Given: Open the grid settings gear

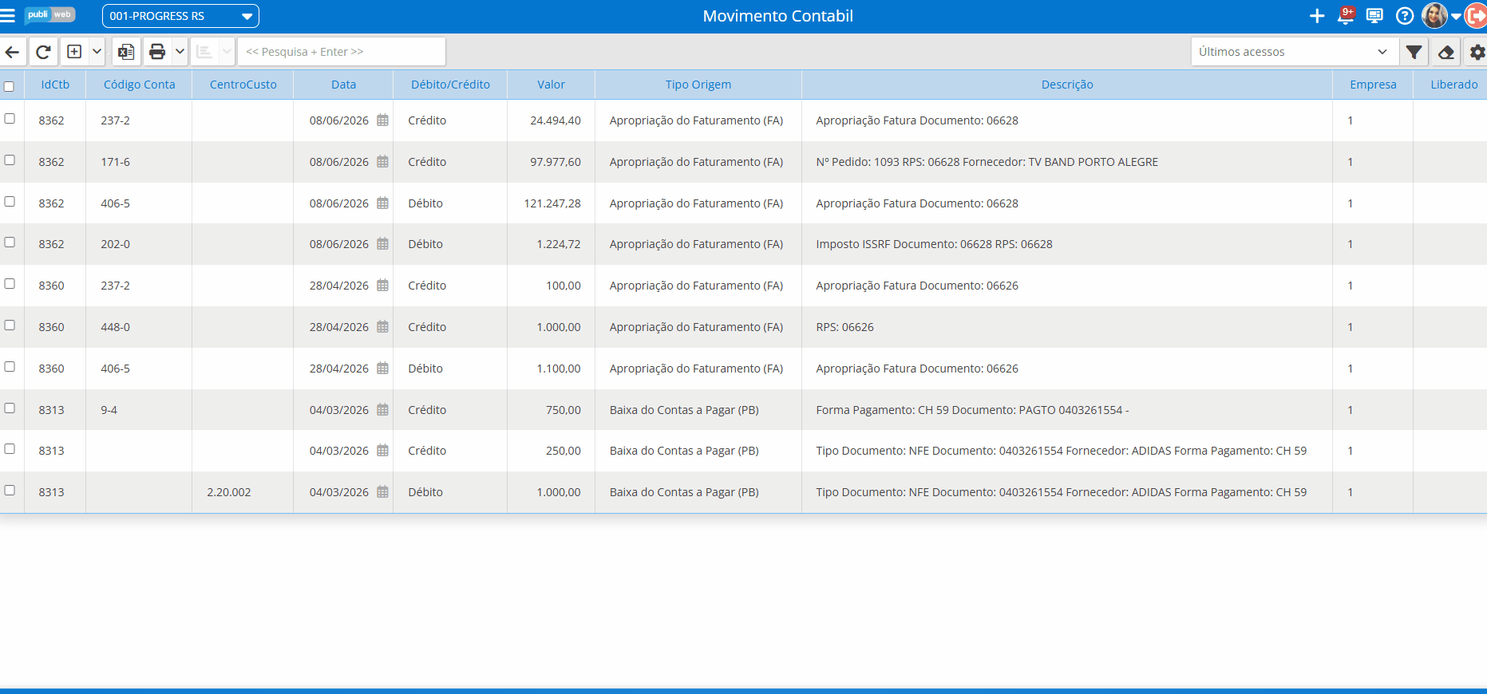Looking at the screenshot, I should click(x=1477, y=52).
